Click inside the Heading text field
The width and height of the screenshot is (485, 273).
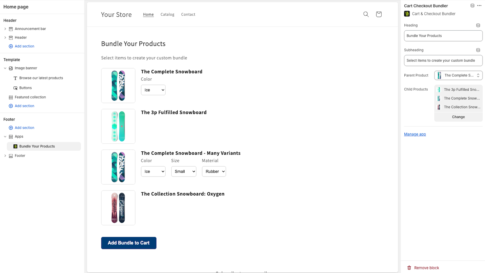(x=443, y=36)
